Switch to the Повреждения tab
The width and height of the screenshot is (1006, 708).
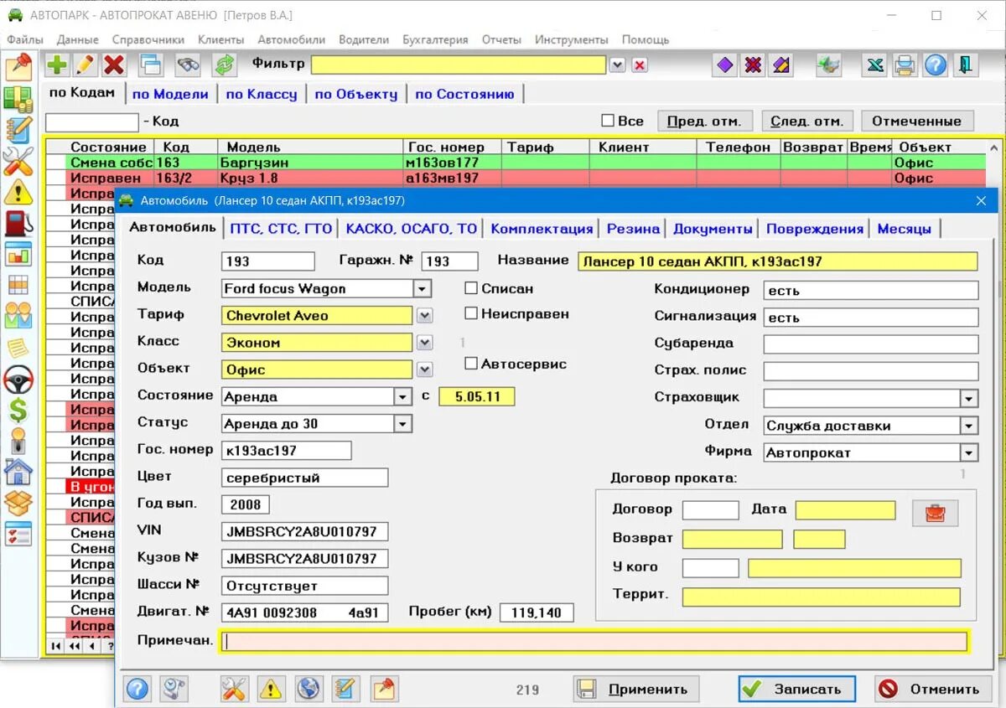814,229
